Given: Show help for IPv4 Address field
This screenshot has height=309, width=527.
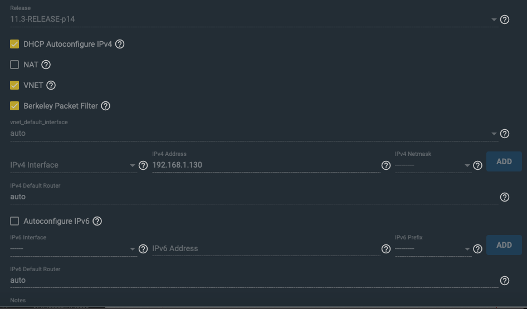Looking at the screenshot, I should 386,165.
